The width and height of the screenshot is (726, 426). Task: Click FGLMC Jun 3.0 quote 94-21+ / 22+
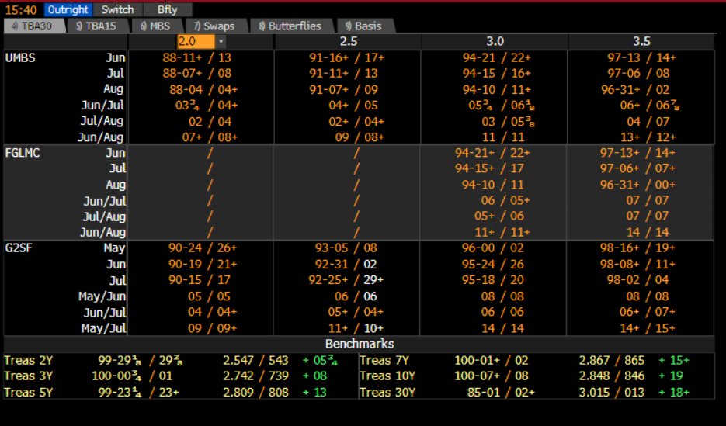coord(493,153)
